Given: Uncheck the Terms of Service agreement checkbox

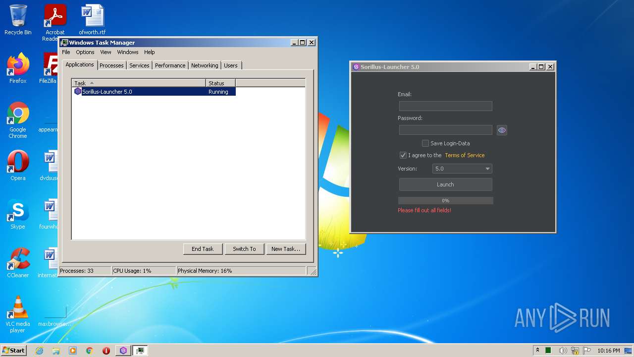Looking at the screenshot, I should pyautogui.click(x=403, y=155).
